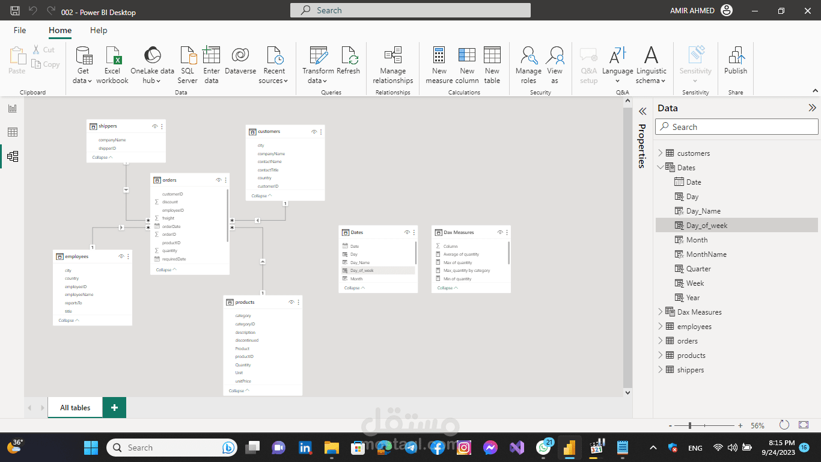
Task: Open Linguistic schema options
Action: (x=652, y=65)
